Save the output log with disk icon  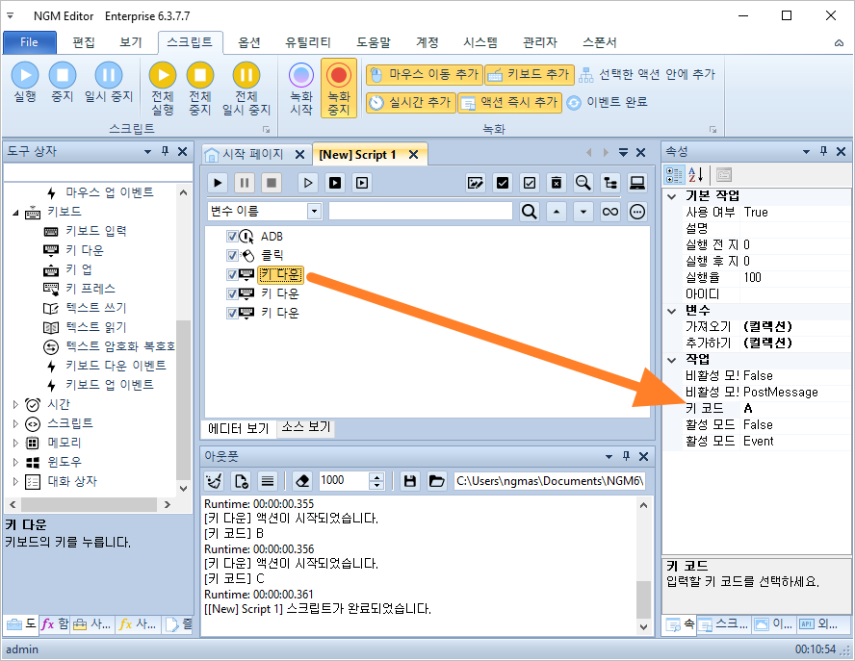(409, 481)
